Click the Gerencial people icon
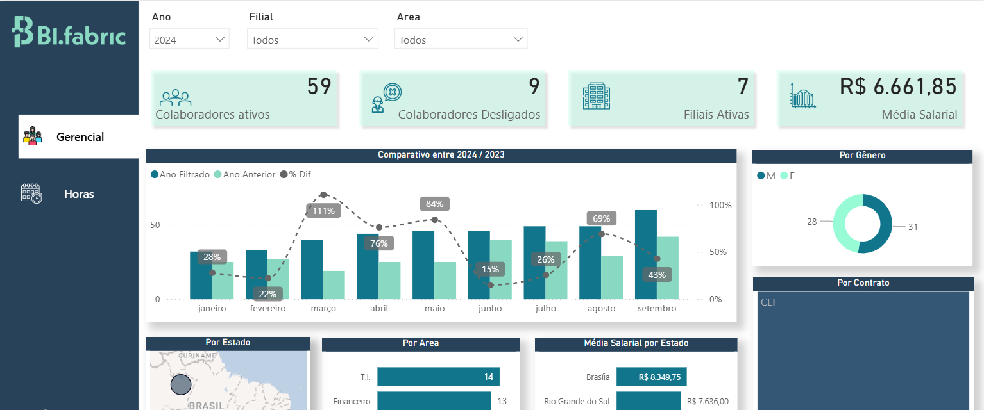Screen dimensions: 984x410 [33, 136]
